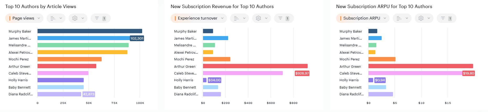Click Diana Radclif... label in Article Views chart
Image resolution: width=488 pixels, height=112 pixels.
click(x=20, y=94)
